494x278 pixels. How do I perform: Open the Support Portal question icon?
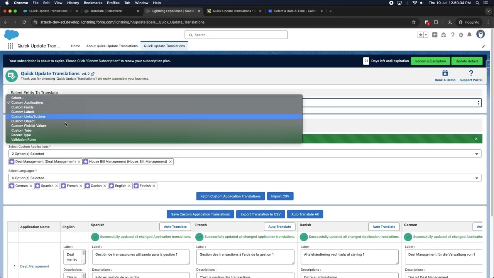pos(471,73)
